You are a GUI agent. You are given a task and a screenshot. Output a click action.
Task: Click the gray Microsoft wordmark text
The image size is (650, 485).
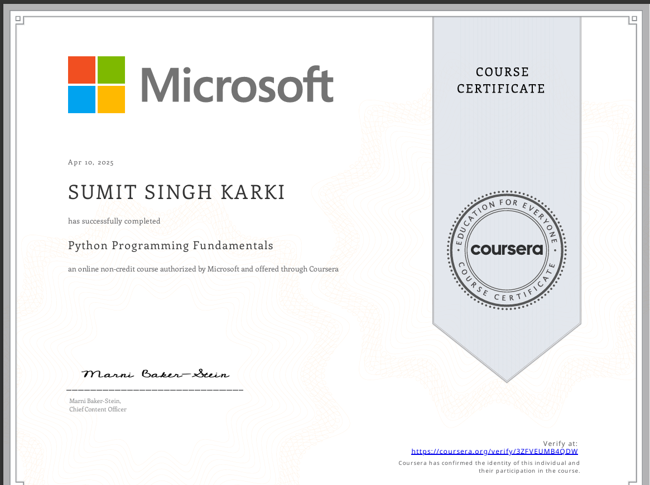237,85
